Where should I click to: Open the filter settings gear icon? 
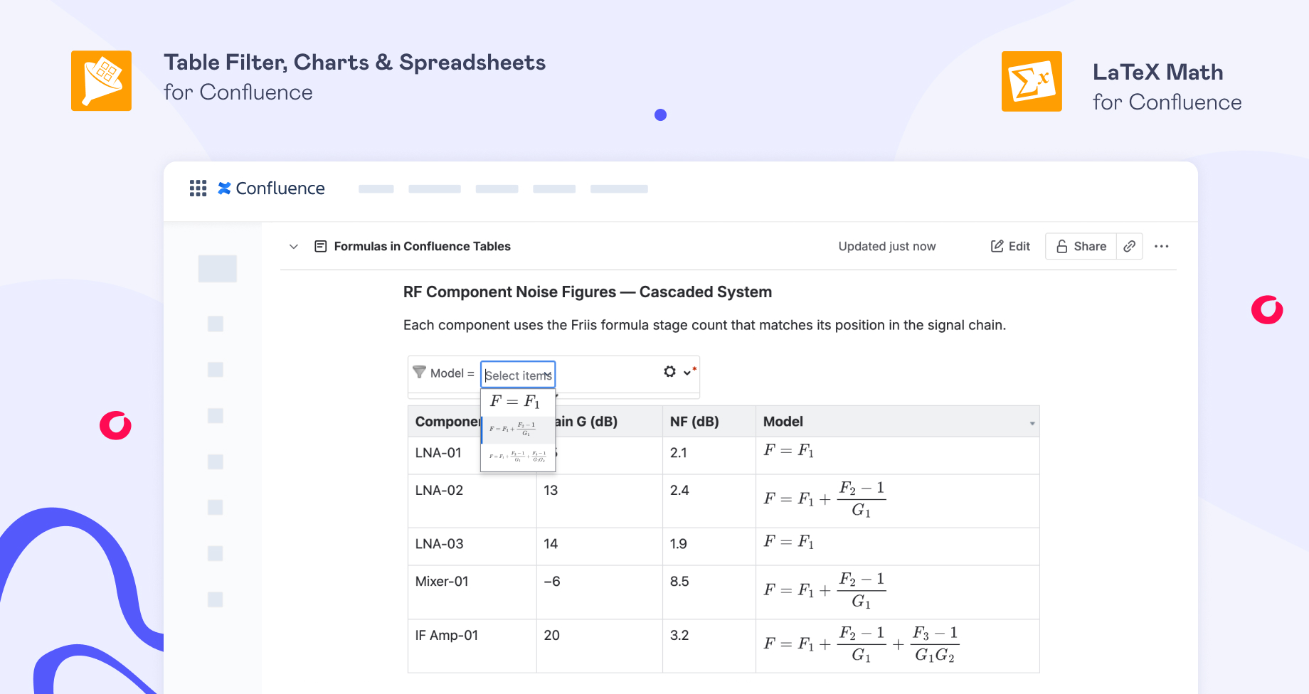coord(669,372)
